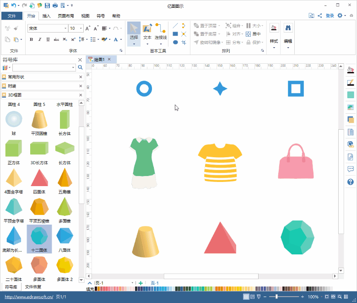Click the cut scissors icon

coord(7,28)
